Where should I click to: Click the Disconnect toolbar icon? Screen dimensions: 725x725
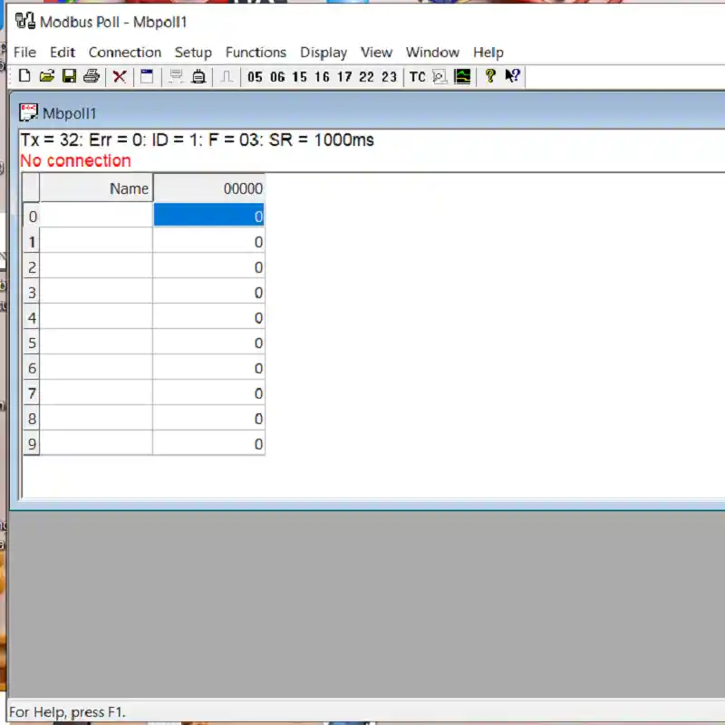click(198, 76)
